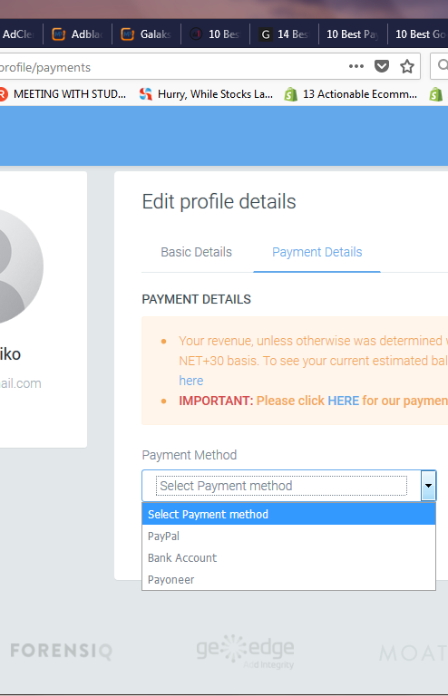Select the Payment Details tab
The width and height of the screenshot is (448, 696).
tap(317, 252)
